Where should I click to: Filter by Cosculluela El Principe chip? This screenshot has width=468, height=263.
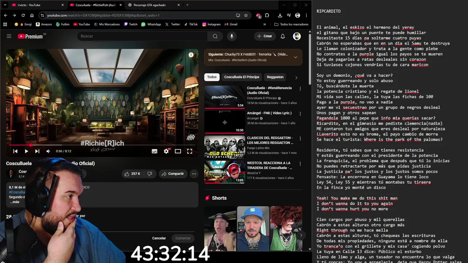click(x=242, y=77)
